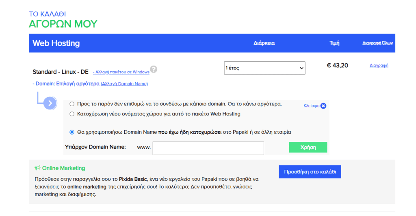Click the megaphone Online Marketing icon
Screen dimensions: 416x216
(37, 168)
